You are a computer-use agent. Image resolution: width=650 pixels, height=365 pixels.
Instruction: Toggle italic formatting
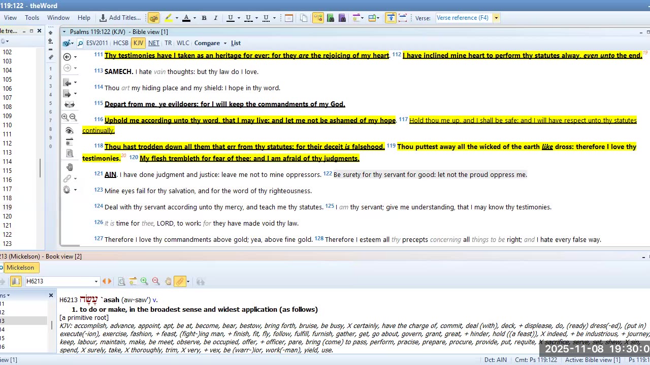[x=215, y=18]
